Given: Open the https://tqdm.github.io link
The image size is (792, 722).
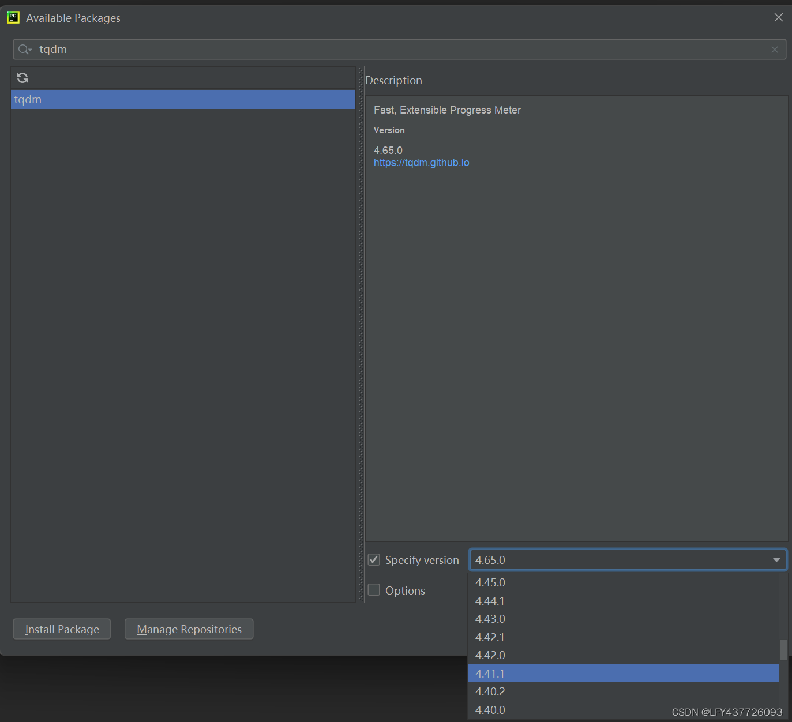Looking at the screenshot, I should click(422, 163).
